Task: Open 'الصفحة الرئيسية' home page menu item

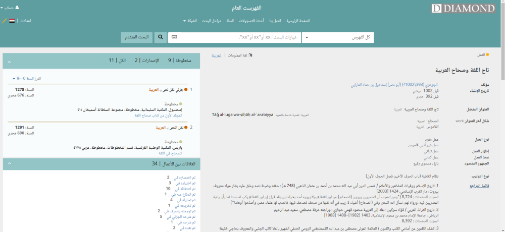Action: click(298, 21)
